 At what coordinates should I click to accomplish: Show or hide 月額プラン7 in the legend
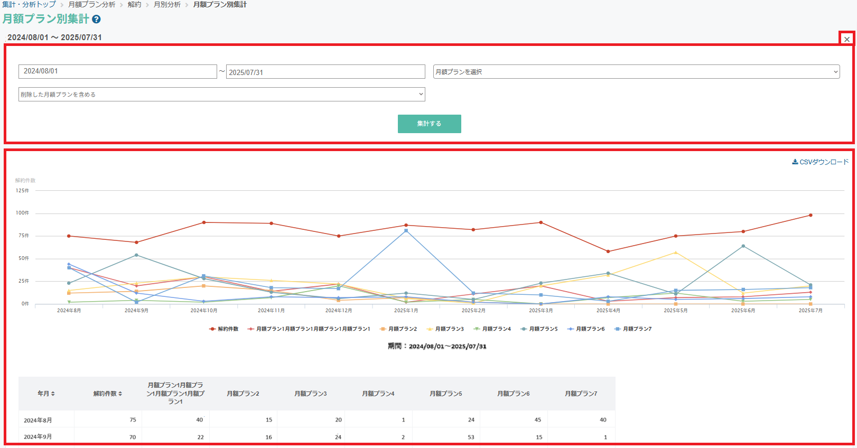(633, 329)
